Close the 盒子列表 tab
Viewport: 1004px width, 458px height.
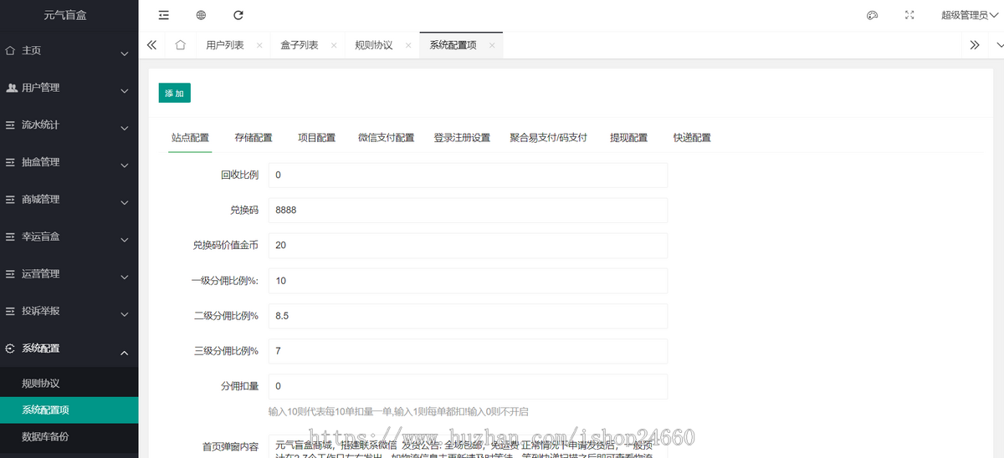coord(334,46)
